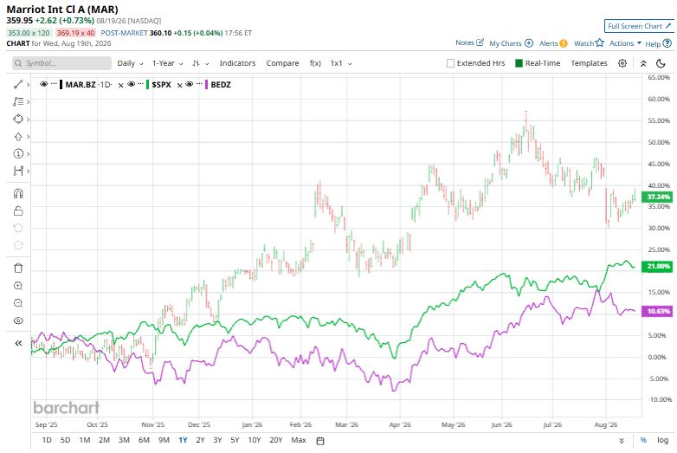Choose the arrow marker tool
Viewport: 677px width, 453px height.
17,137
